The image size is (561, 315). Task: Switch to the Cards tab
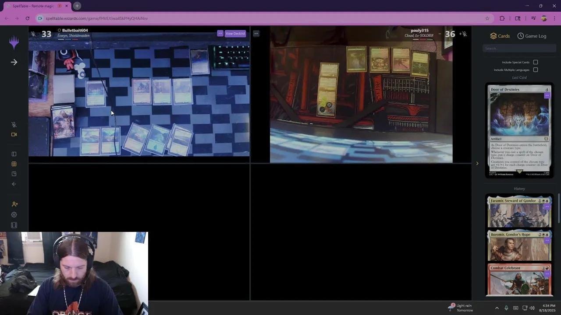pos(500,36)
